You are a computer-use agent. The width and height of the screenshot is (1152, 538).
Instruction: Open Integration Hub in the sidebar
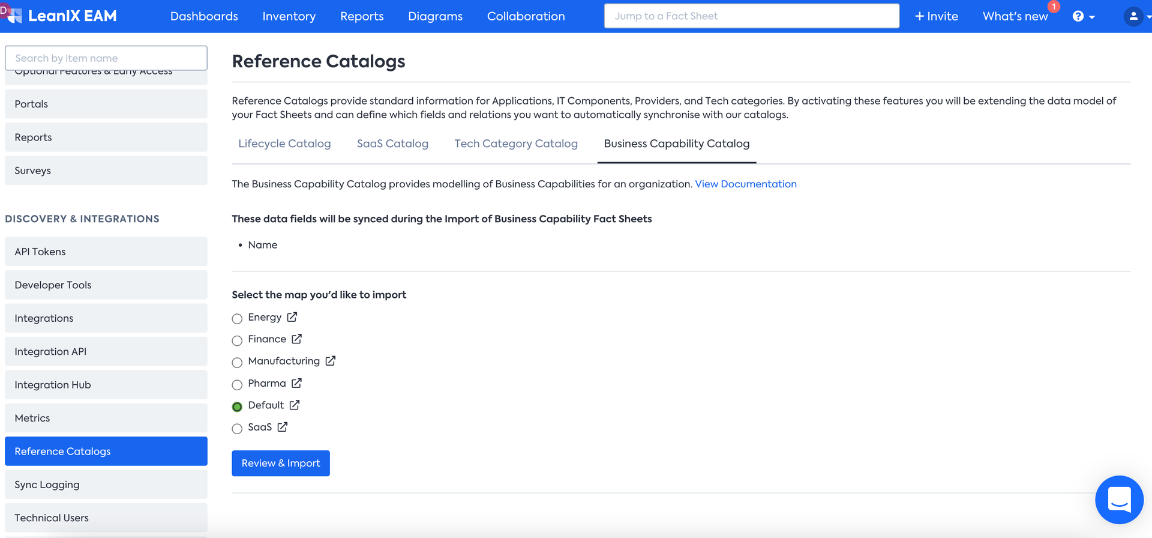(x=106, y=385)
